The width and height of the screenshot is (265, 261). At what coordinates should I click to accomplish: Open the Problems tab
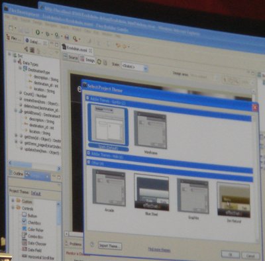point(74,244)
